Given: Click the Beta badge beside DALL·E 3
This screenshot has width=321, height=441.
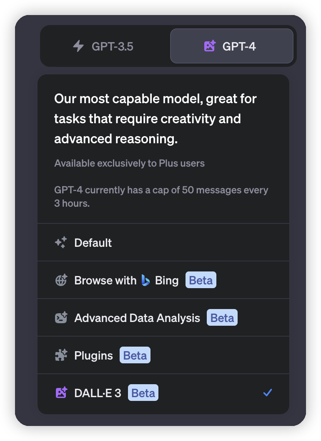Looking at the screenshot, I should 143,393.
